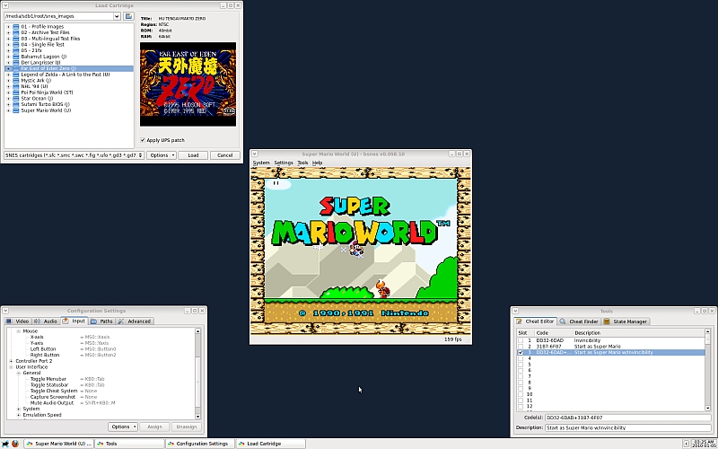The width and height of the screenshot is (718, 449).
Task: Click the Audio tab speaker icon
Action: click(39, 321)
